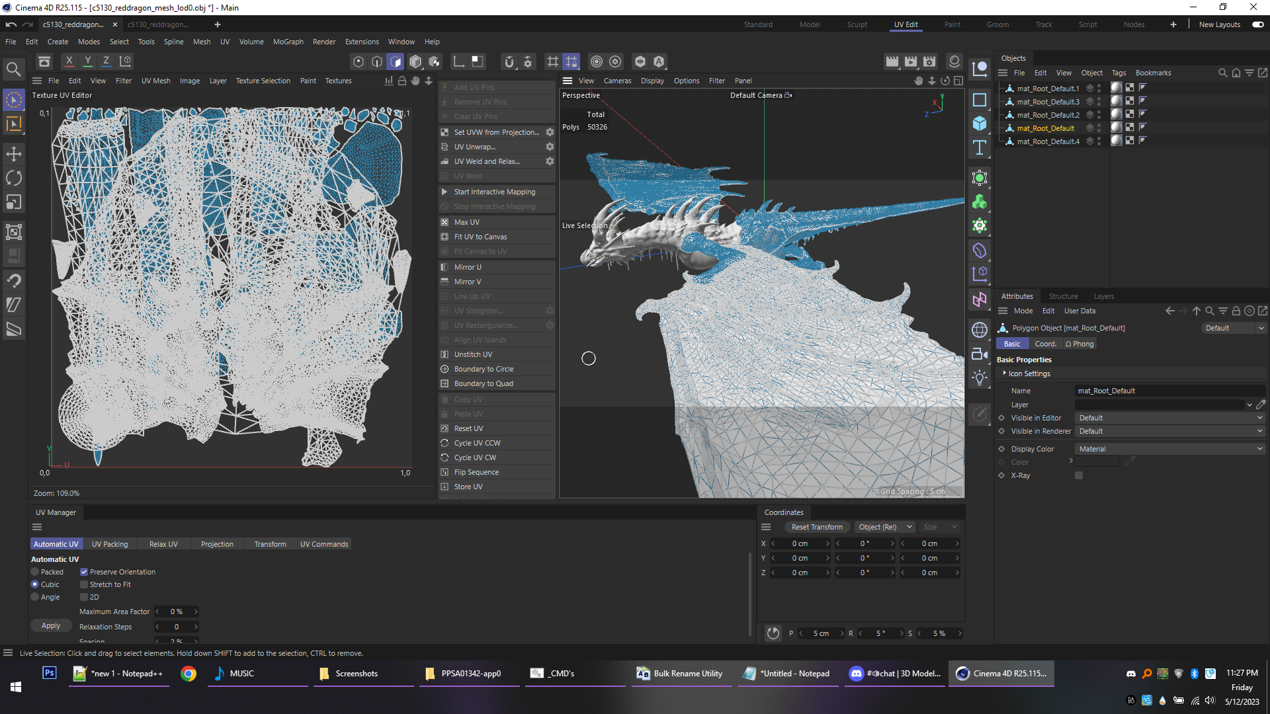Open UV Weld and Relax settings gear
1270x714 pixels.
pos(550,161)
